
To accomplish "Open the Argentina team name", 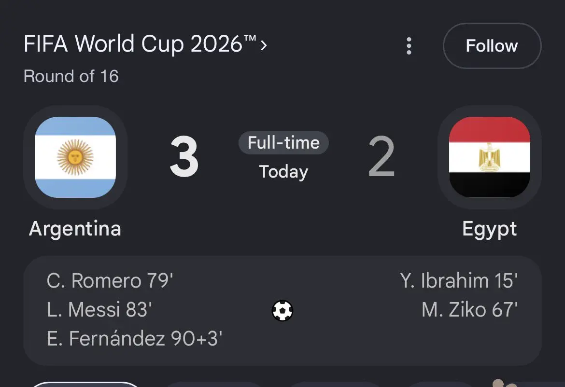I will tap(75, 229).
